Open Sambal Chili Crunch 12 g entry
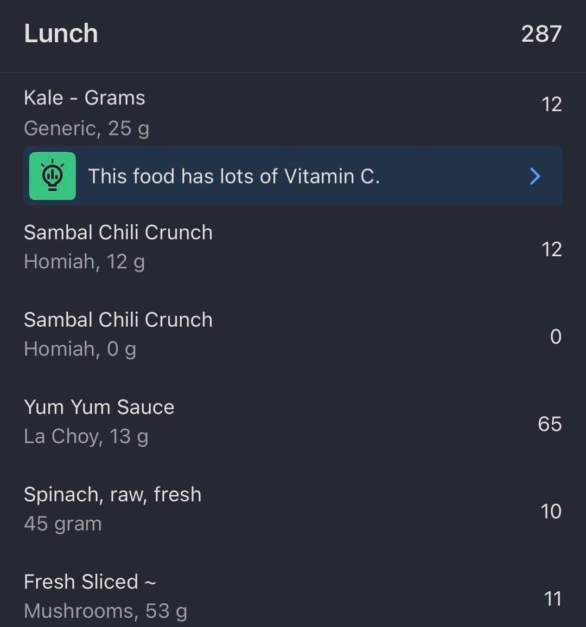 (x=118, y=232)
